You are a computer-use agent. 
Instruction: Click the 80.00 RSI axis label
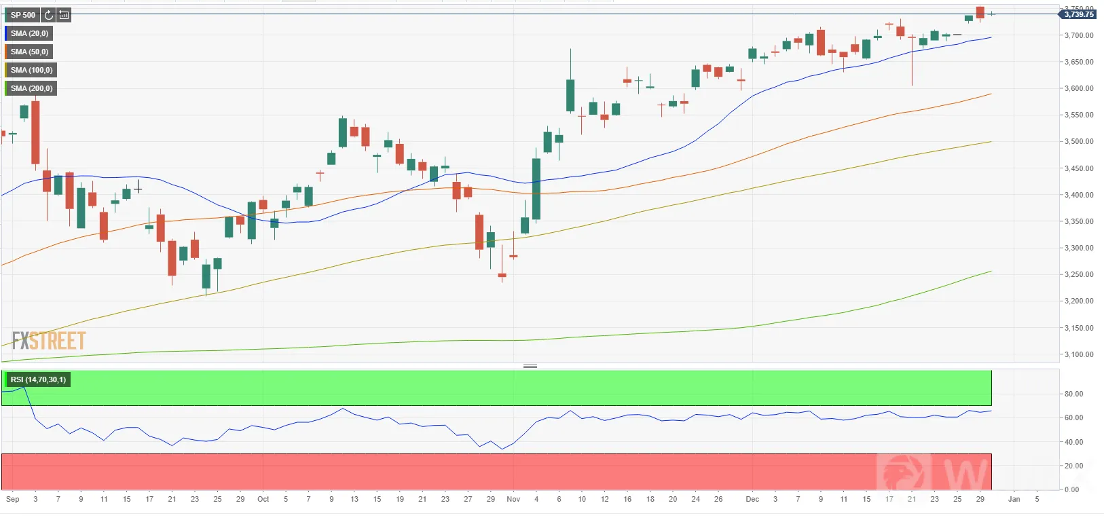click(x=1073, y=394)
